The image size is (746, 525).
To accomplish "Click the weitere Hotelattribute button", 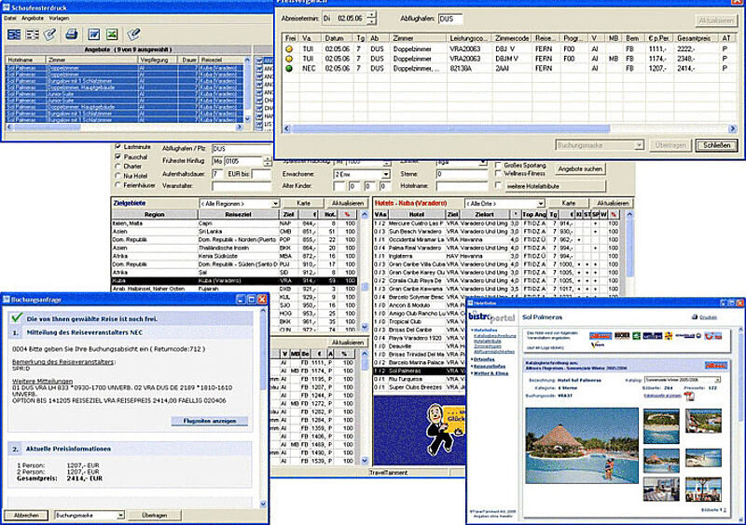I will [x=555, y=186].
